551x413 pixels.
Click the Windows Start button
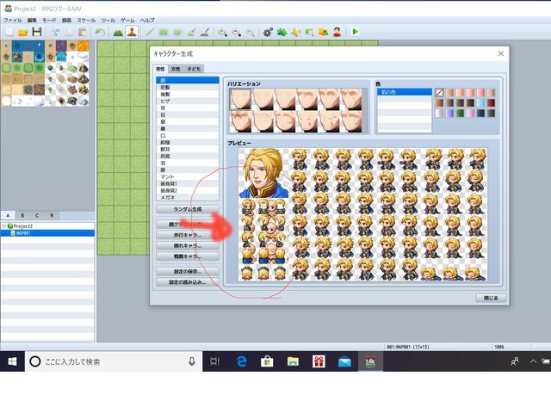click(12, 361)
